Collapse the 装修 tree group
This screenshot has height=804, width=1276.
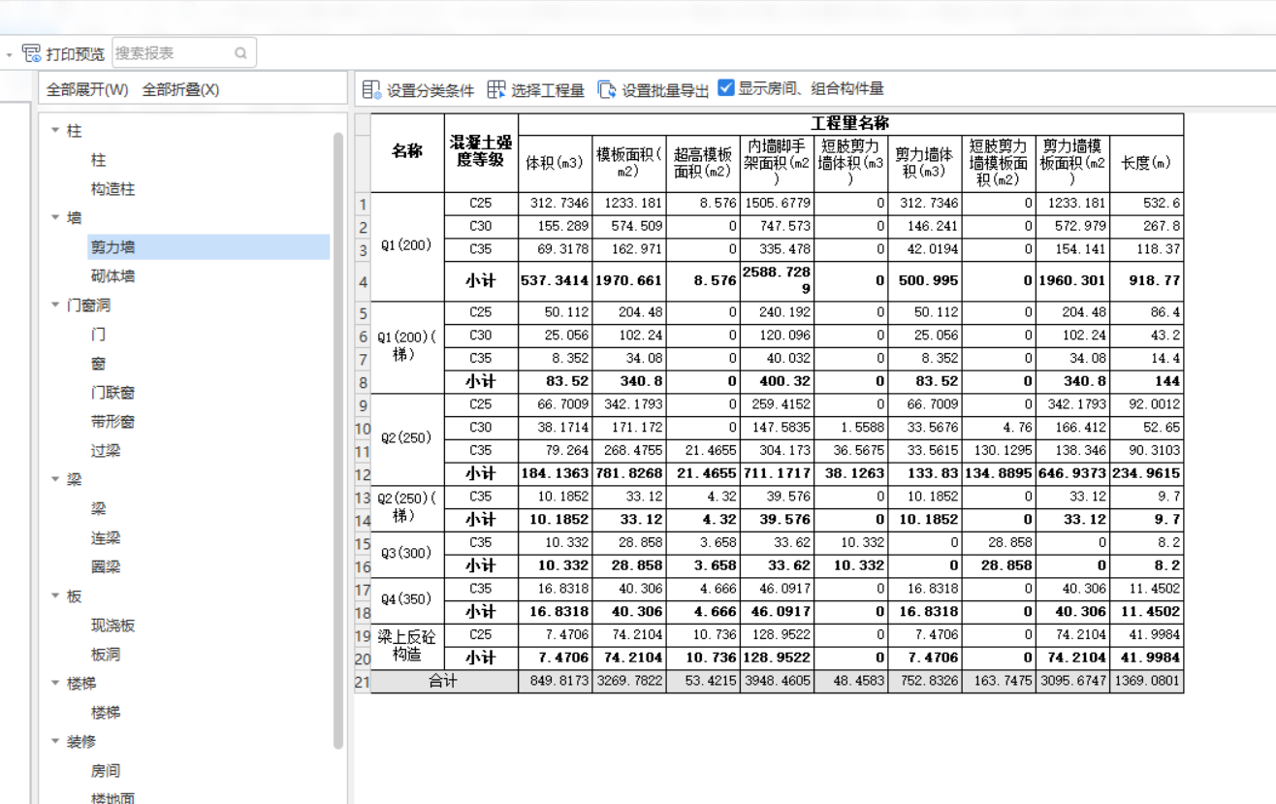[55, 741]
